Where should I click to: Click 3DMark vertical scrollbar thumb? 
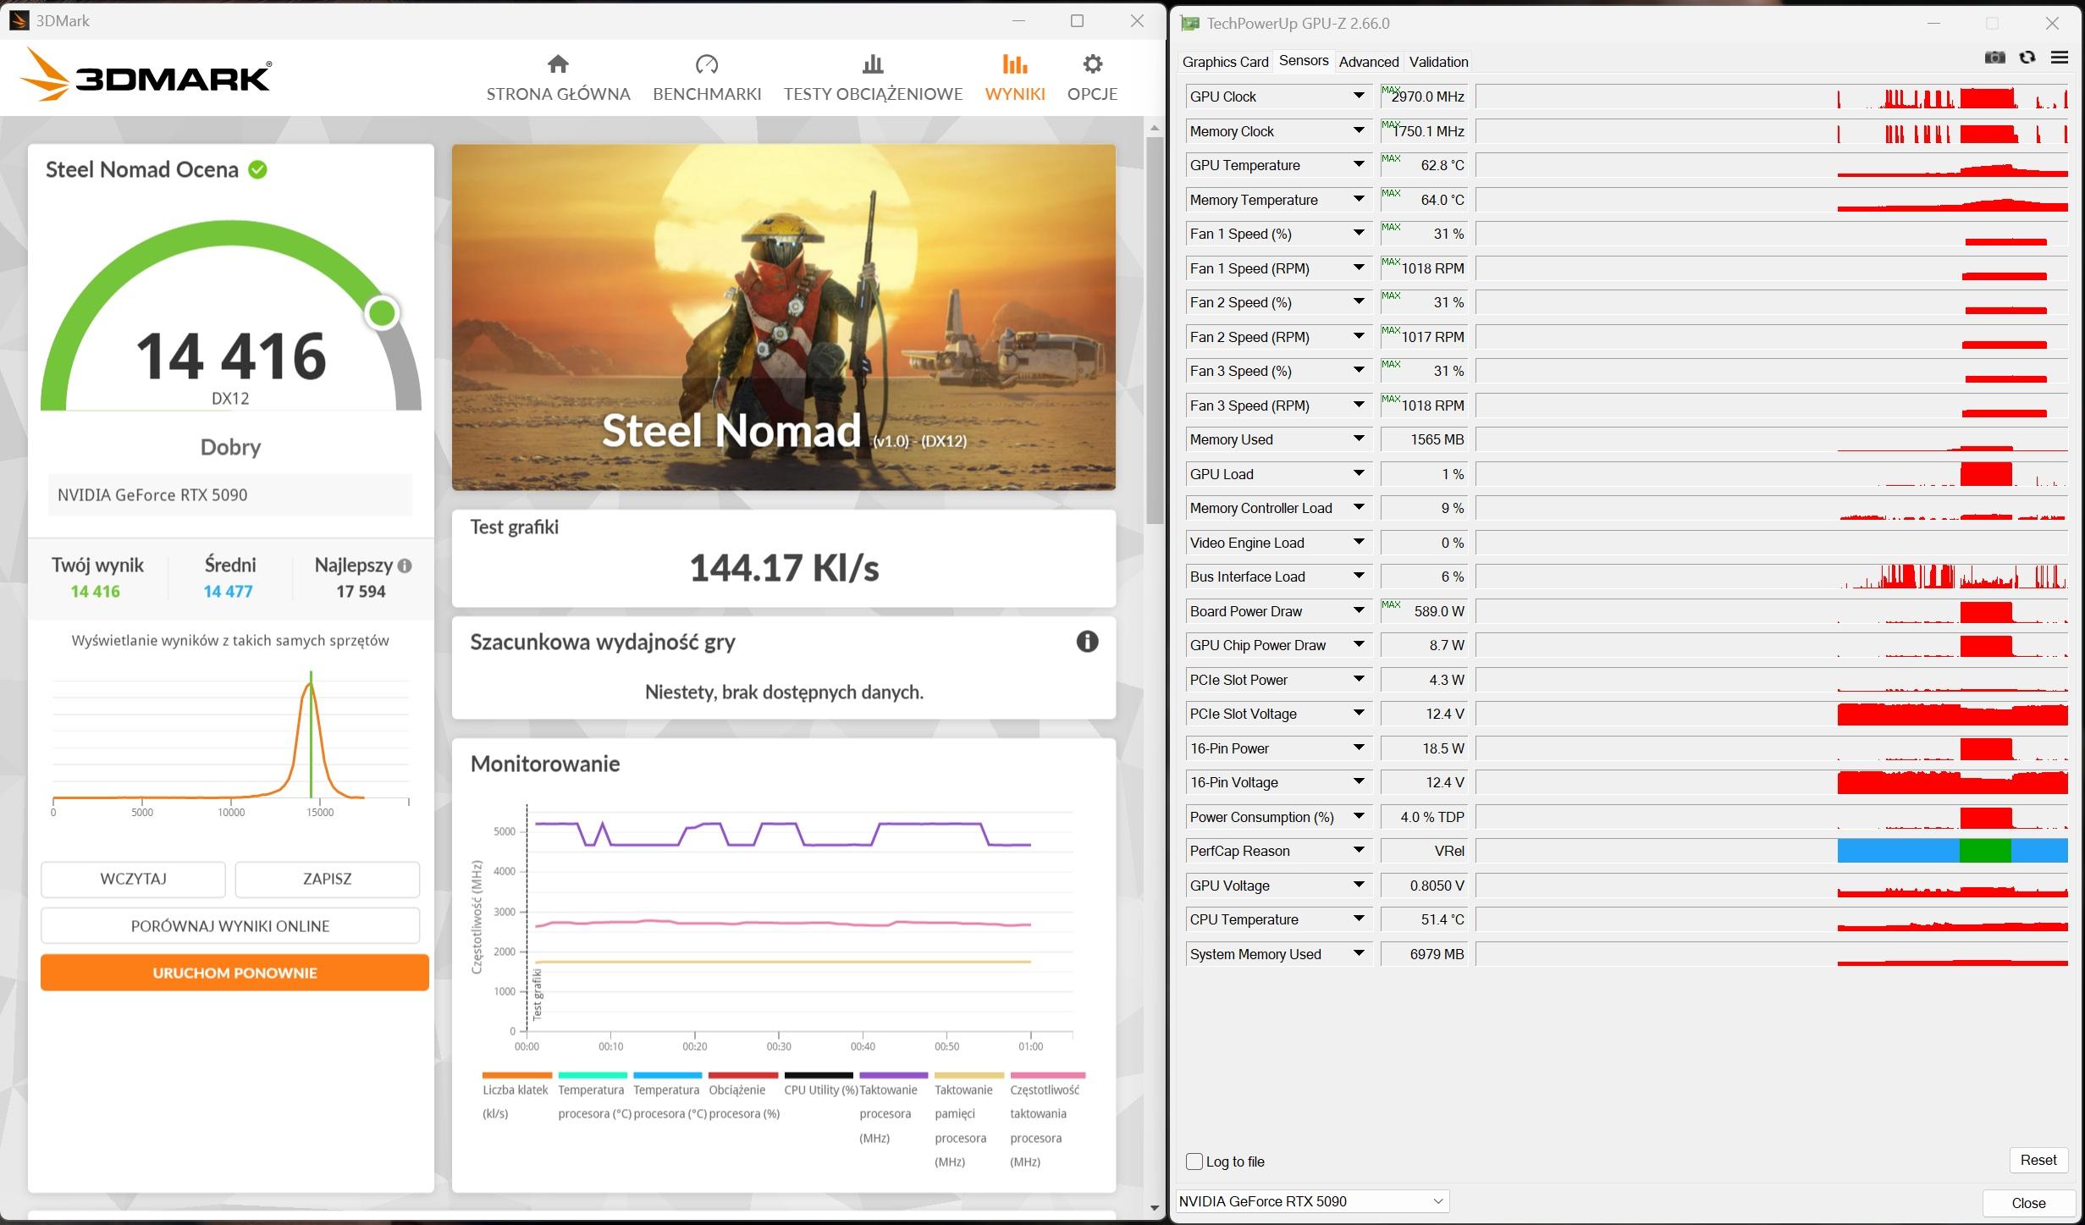pyautogui.click(x=1155, y=330)
